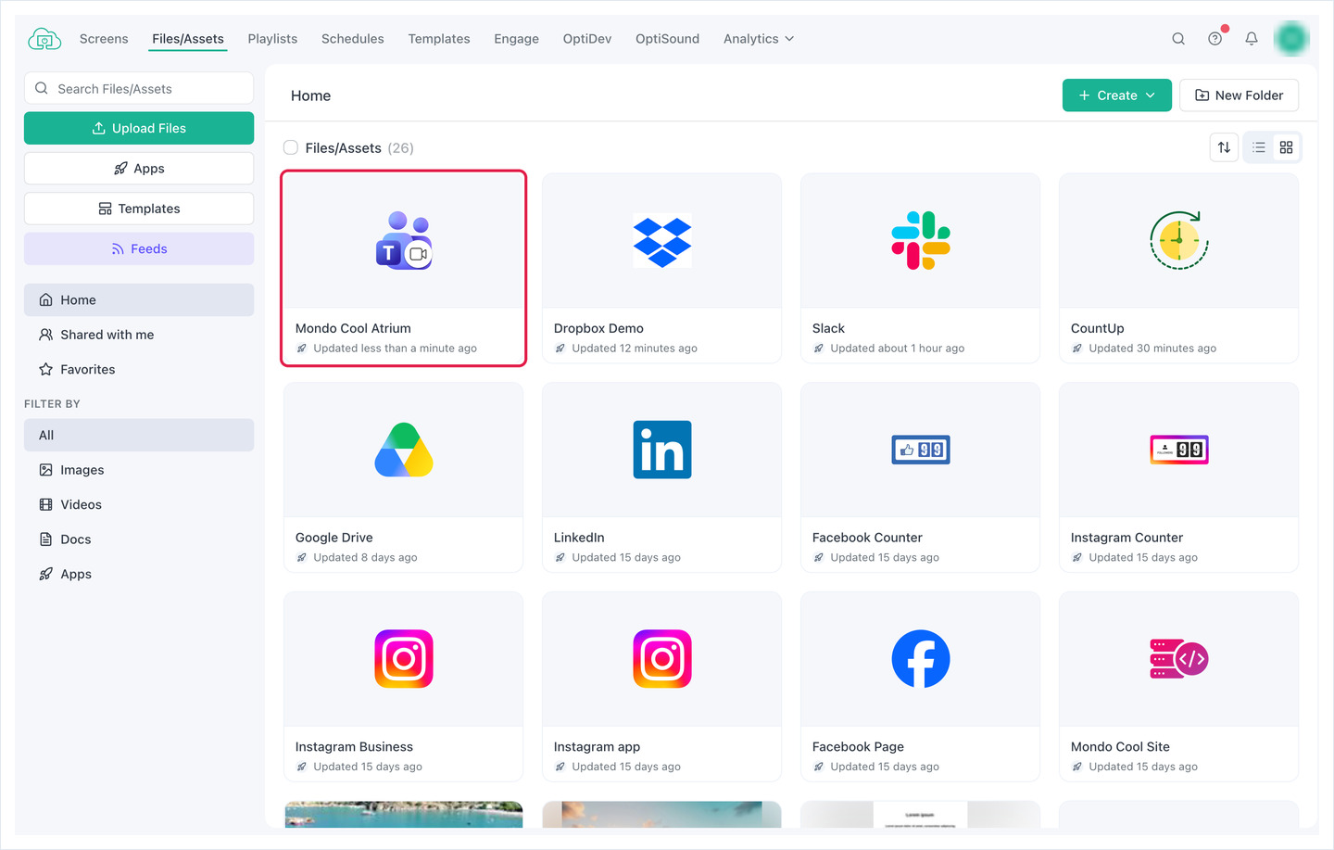
Task: Open the notifications bell
Action: click(x=1252, y=39)
